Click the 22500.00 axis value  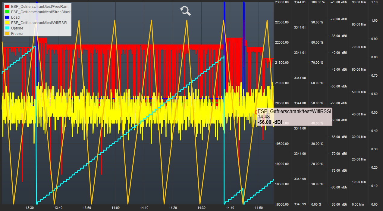(282, 22)
